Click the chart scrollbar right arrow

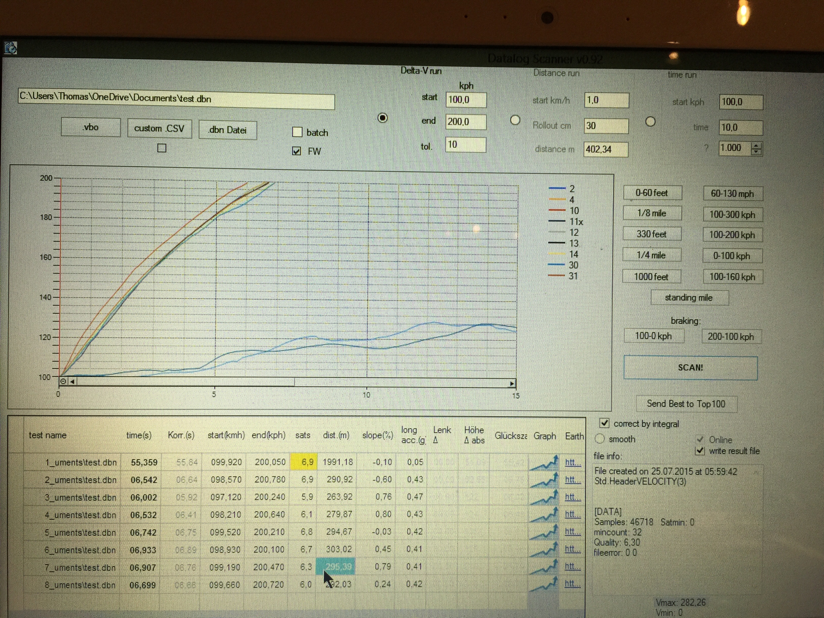pyautogui.click(x=512, y=383)
